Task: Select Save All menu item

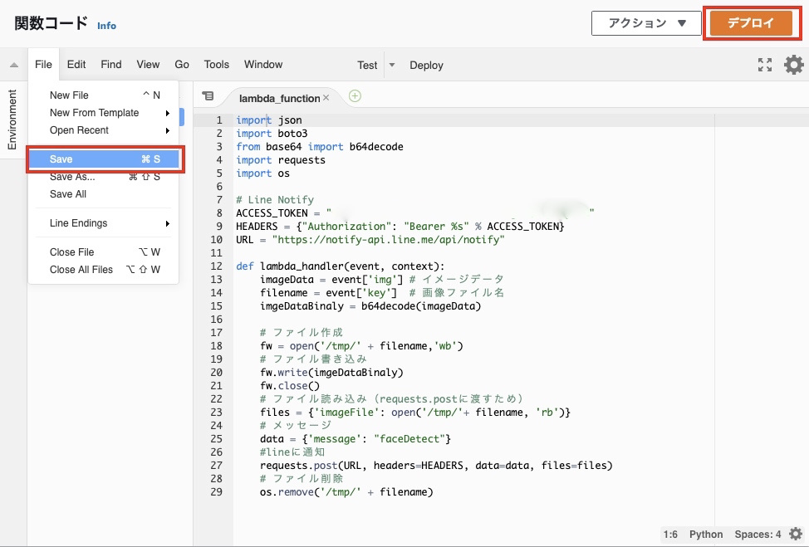Action: click(x=104, y=194)
